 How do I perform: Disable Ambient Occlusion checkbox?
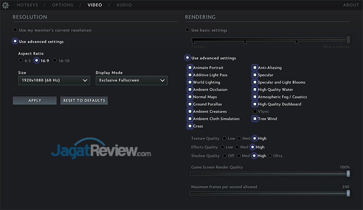190,90
